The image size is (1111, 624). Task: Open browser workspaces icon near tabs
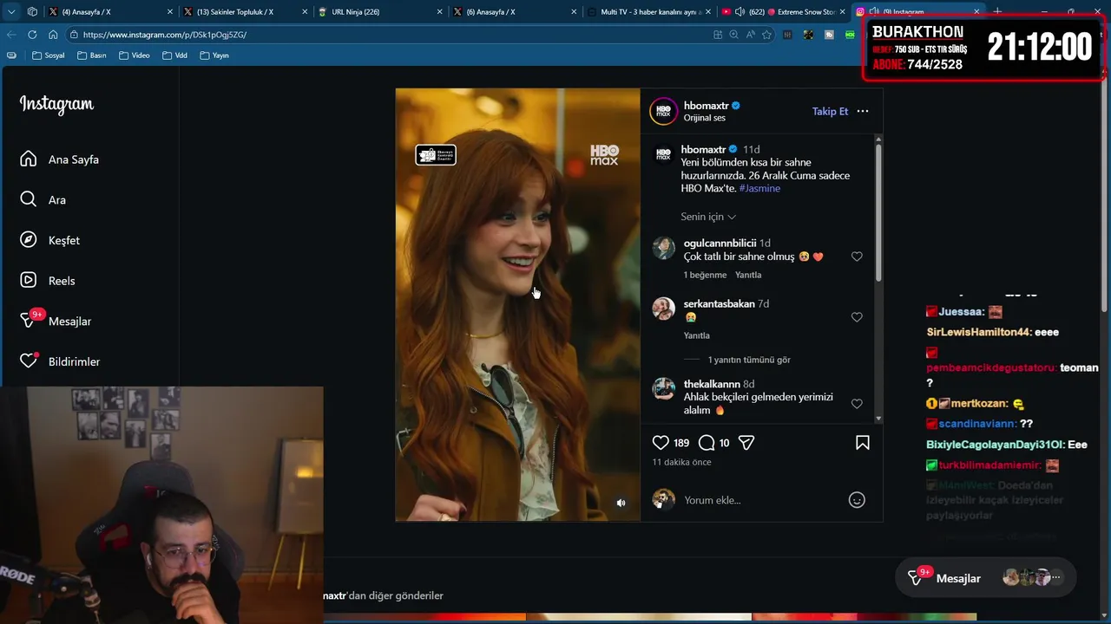(x=32, y=12)
